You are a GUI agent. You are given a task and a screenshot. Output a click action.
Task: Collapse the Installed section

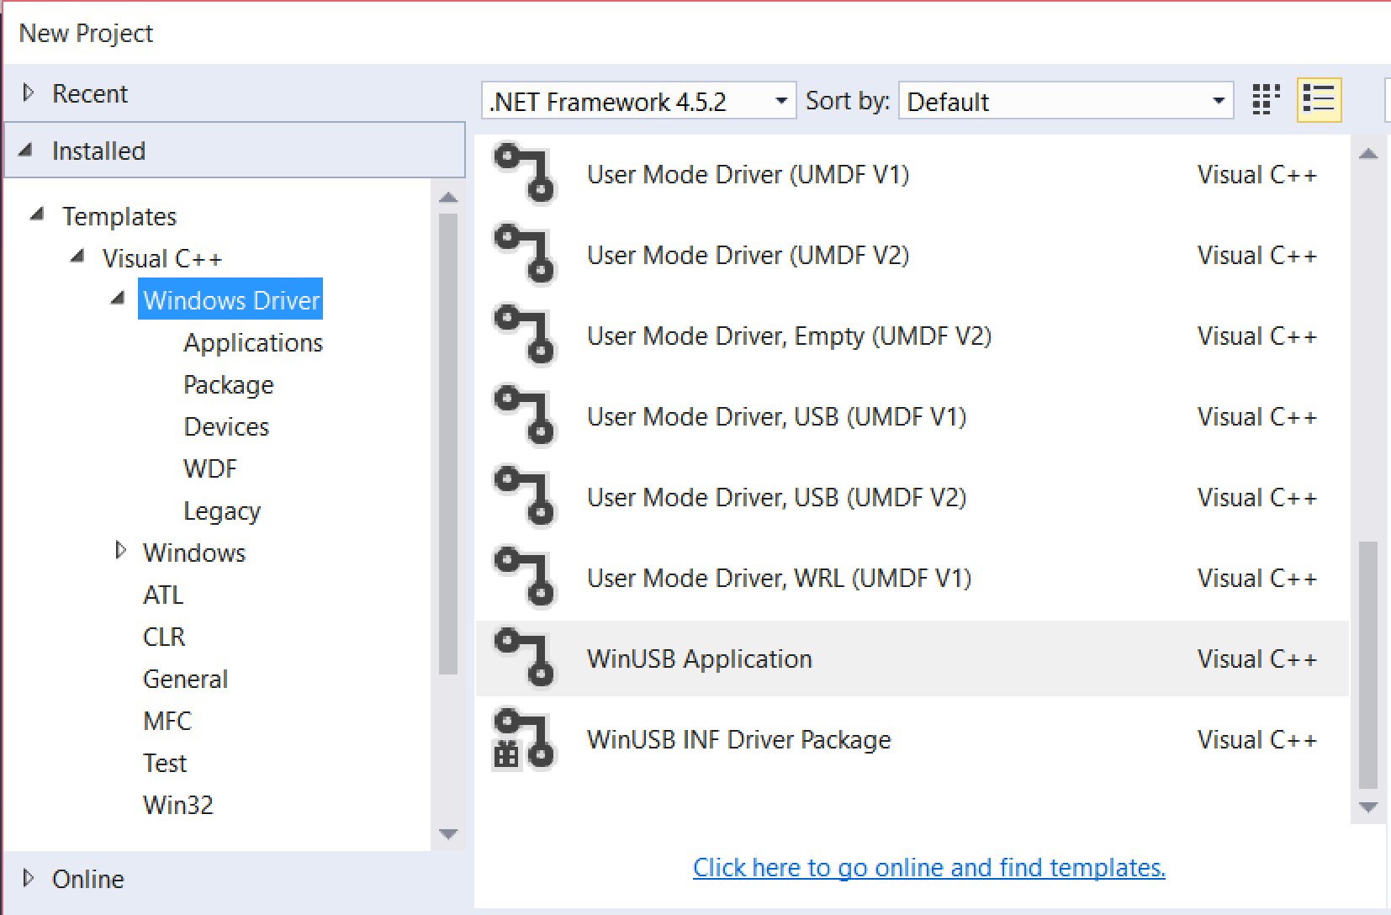[26, 151]
